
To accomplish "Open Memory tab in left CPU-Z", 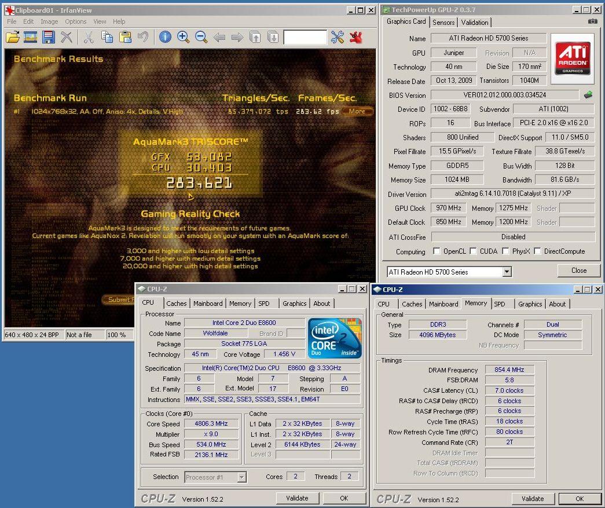I will (x=240, y=304).
